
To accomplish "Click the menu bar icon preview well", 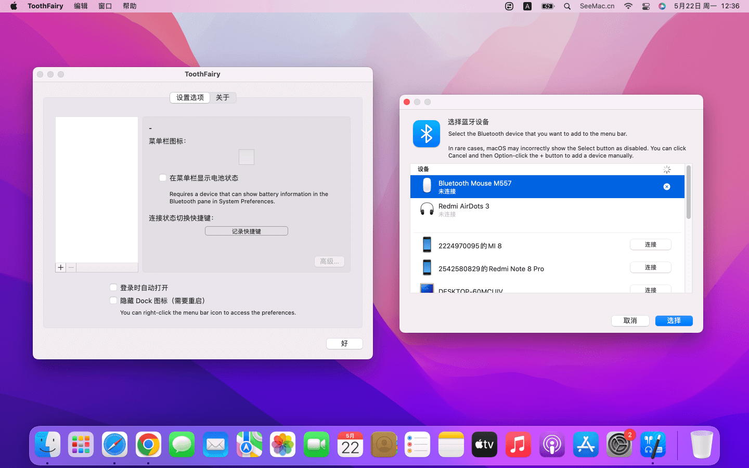I will click(247, 157).
